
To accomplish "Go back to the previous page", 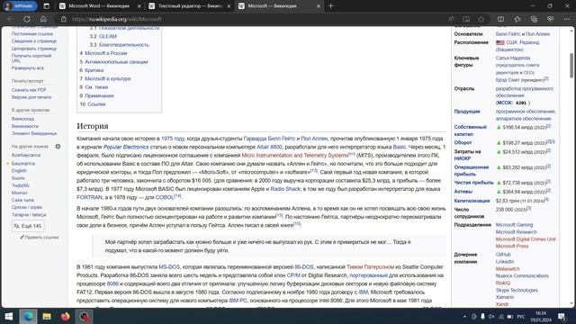I will click(x=10, y=19).
